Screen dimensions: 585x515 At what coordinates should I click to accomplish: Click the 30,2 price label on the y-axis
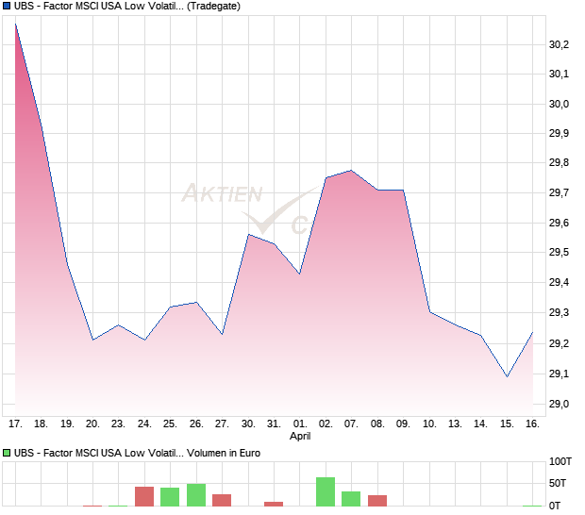pos(558,44)
